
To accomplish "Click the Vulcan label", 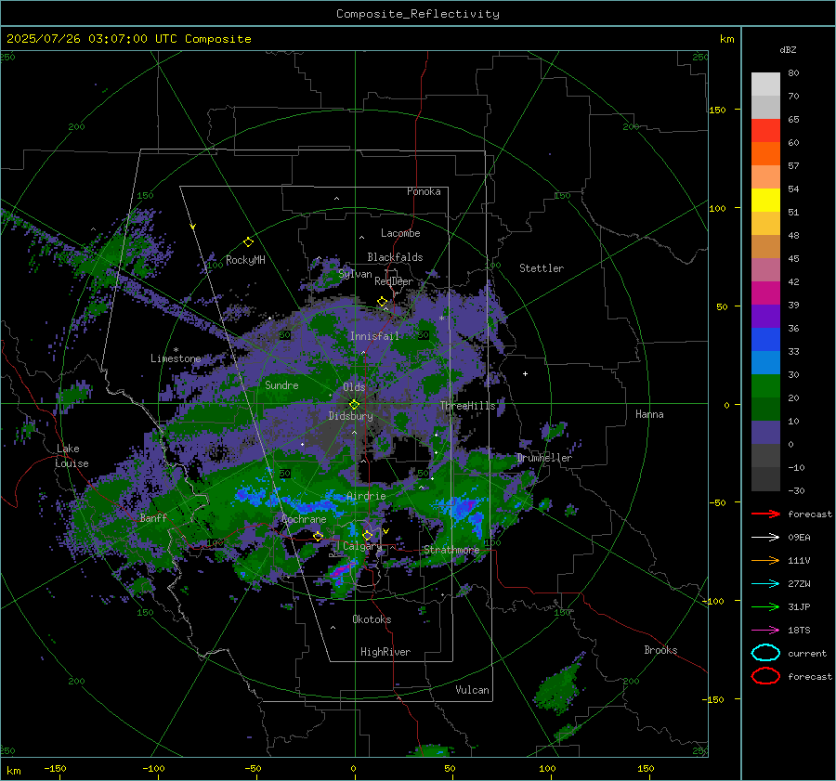I will 473,690.
